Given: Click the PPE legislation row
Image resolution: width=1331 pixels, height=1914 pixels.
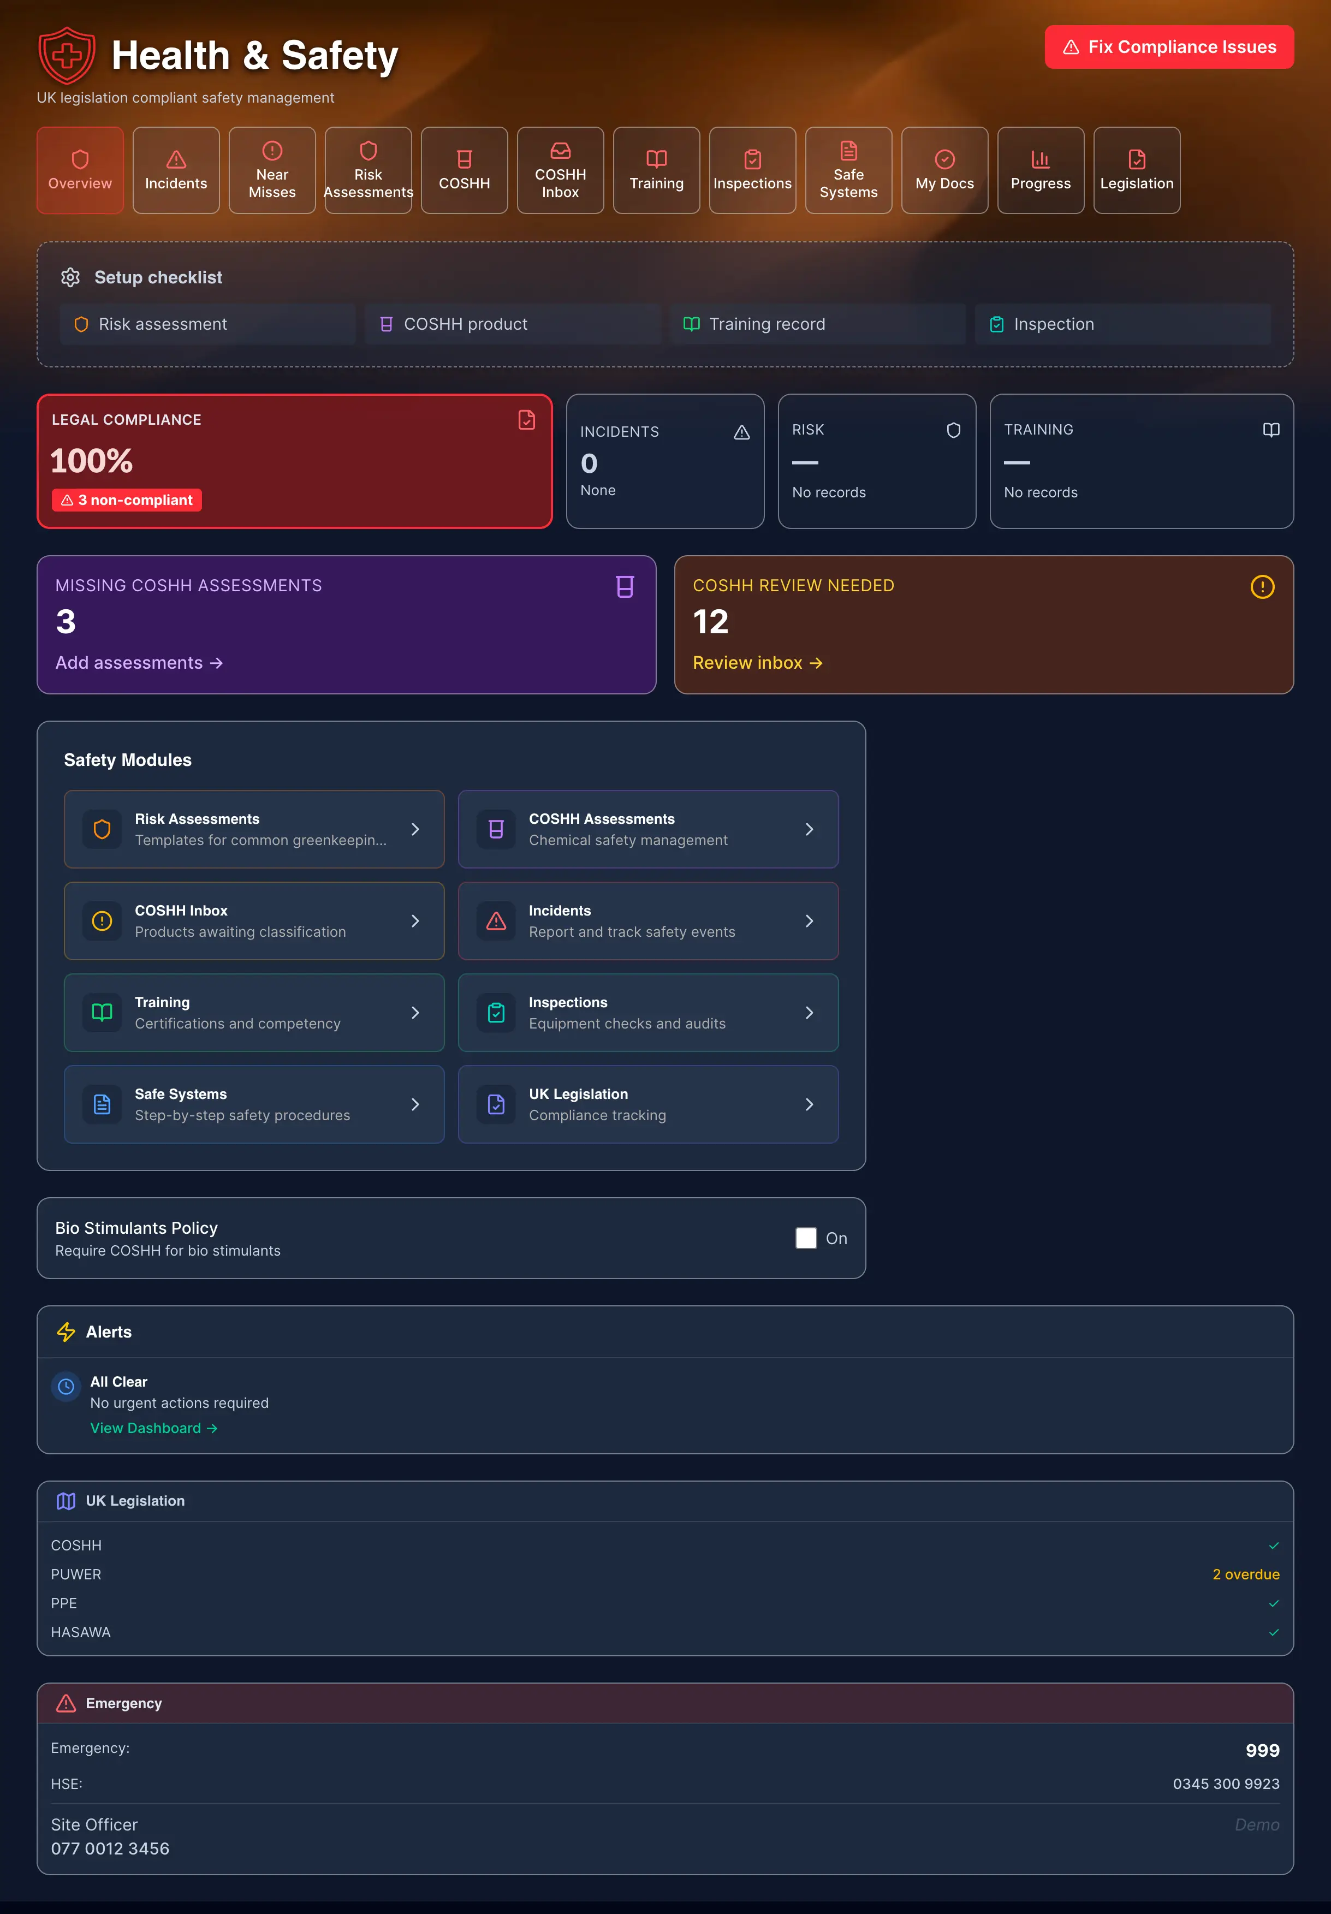Looking at the screenshot, I should pos(665,1603).
